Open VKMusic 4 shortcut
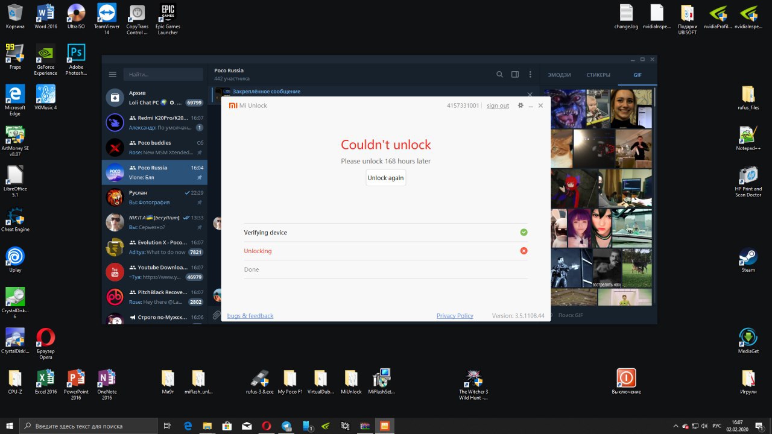The width and height of the screenshot is (772, 434). pyautogui.click(x=46, y=97)
